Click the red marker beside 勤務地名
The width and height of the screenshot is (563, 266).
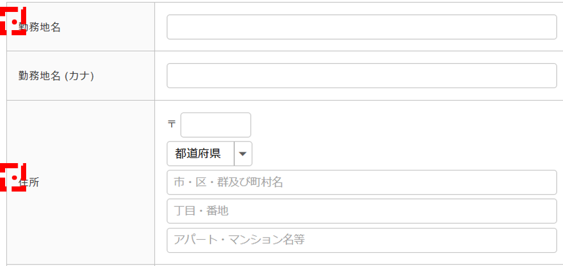[14, 22]
